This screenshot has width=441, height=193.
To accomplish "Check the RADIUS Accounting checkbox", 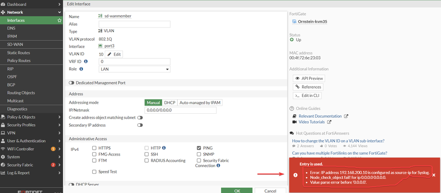I will point(147,160).
